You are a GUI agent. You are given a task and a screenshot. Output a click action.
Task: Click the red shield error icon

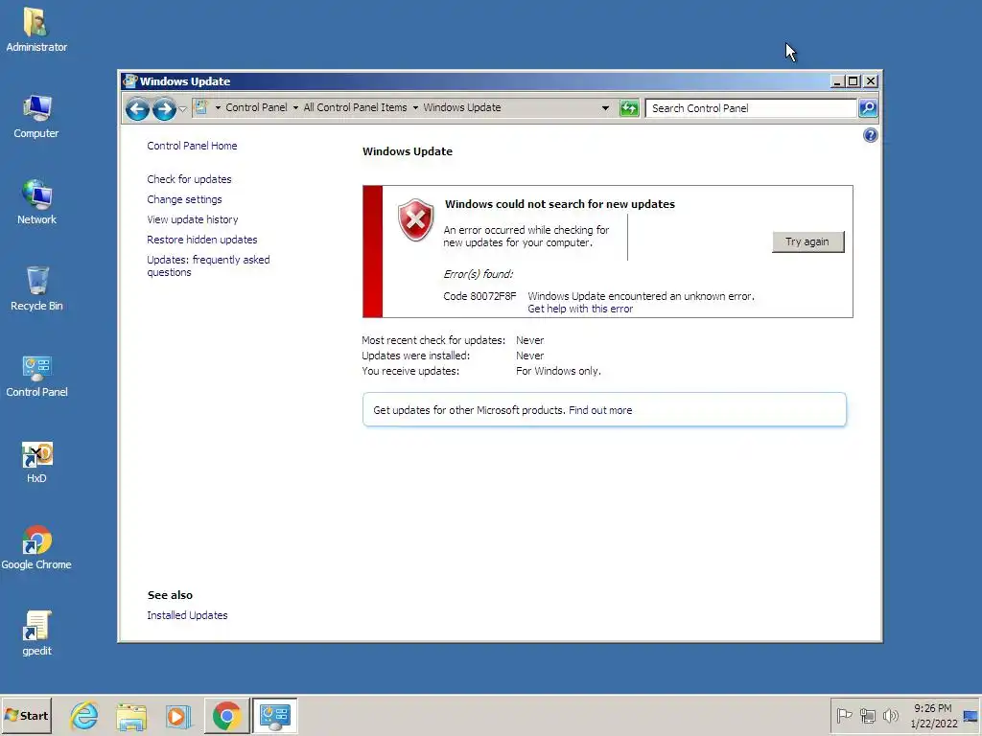[415, 219]
